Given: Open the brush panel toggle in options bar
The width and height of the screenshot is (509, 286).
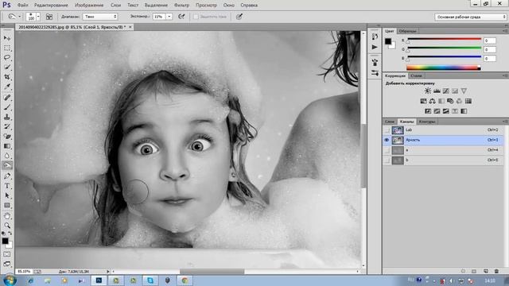Looking at the screenshot, I should pos(49,17).
